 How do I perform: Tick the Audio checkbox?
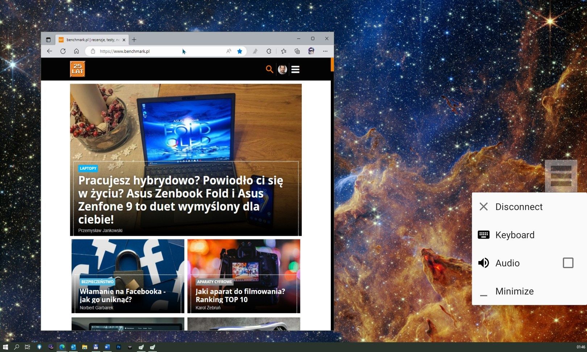568,263
